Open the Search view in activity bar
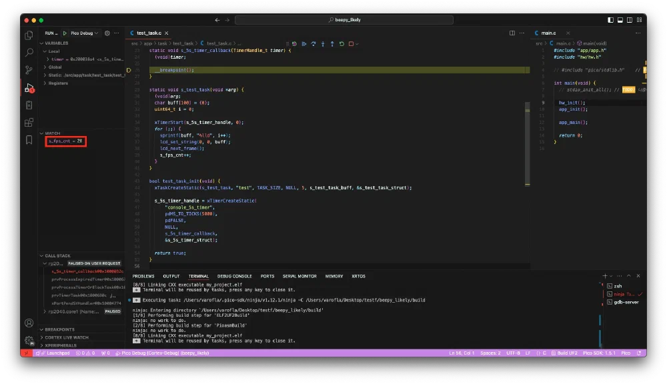The width and height of the screenshot is (667, 384). [29, 53]
